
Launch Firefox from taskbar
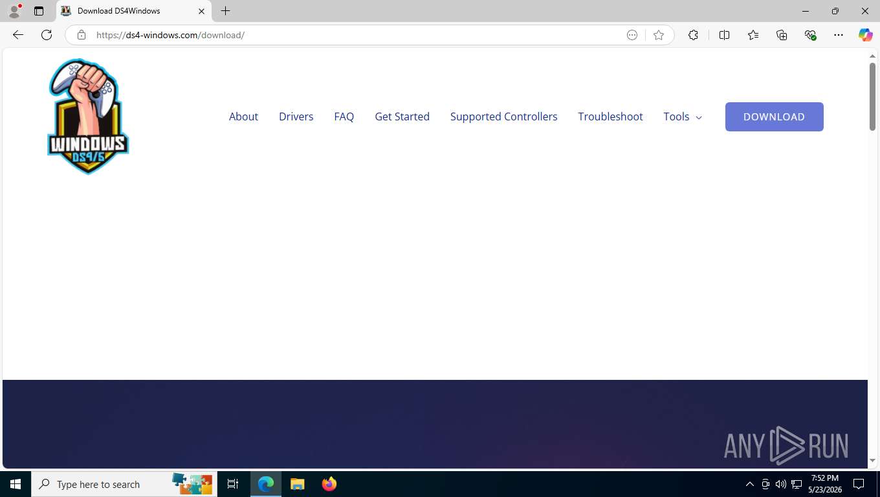pyautogui.click(x=329, y=484)
